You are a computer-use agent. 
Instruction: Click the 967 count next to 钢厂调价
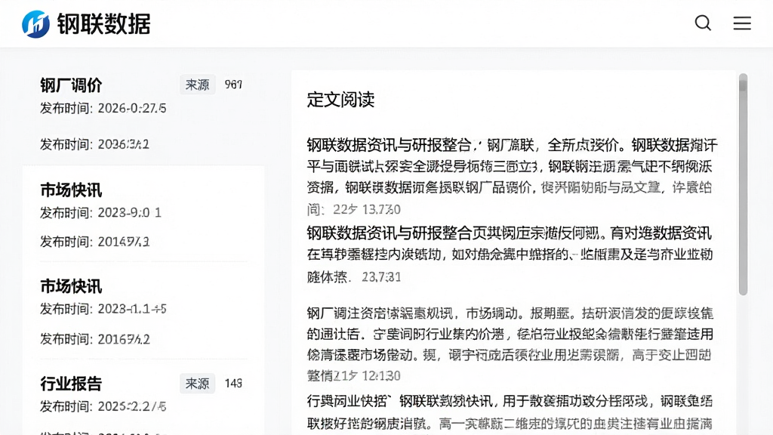(233, 85)
